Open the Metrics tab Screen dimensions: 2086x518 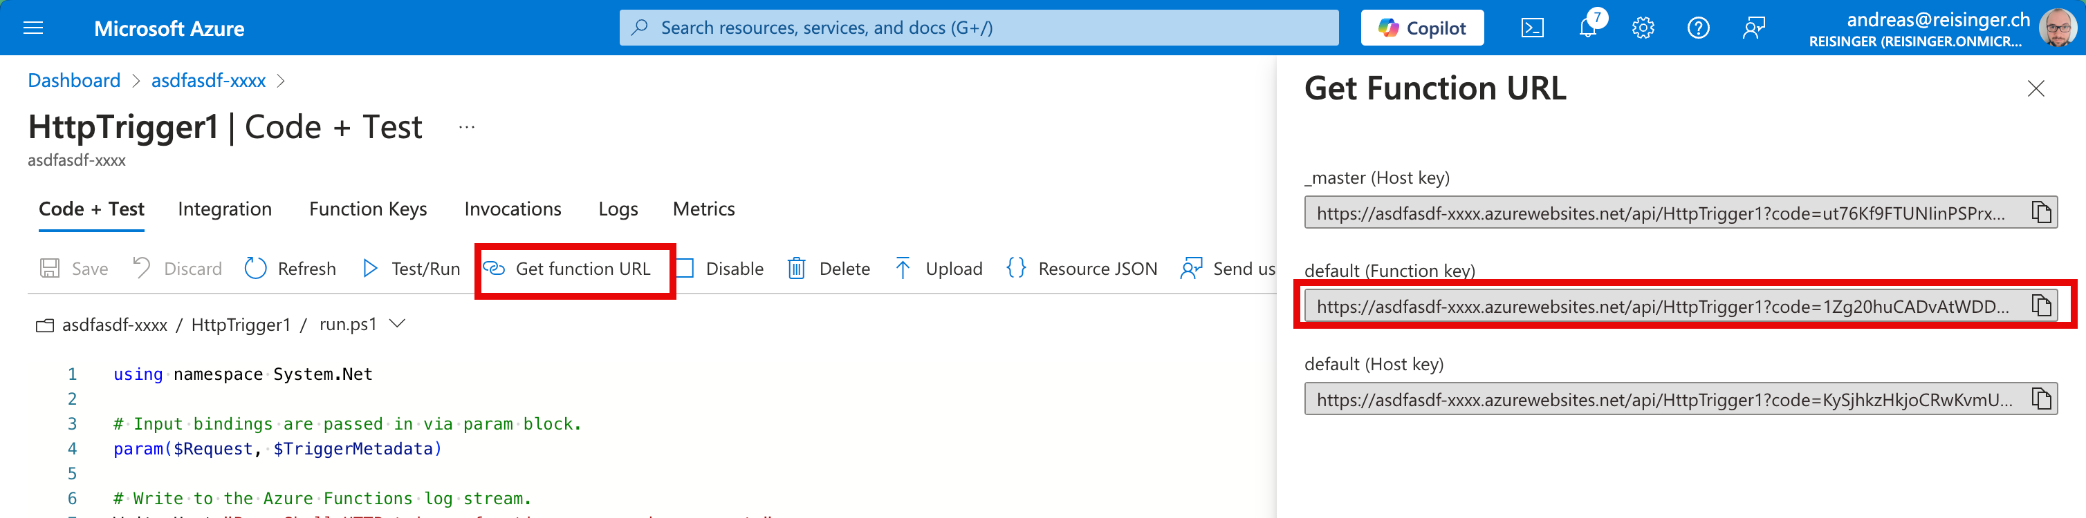tap(703, 209)
